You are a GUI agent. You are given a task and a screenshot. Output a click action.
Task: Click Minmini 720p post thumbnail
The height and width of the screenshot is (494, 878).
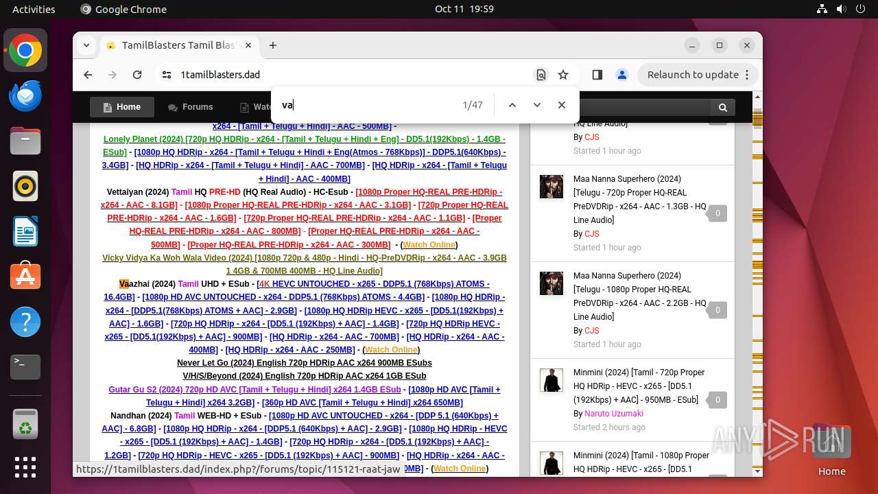551,380
